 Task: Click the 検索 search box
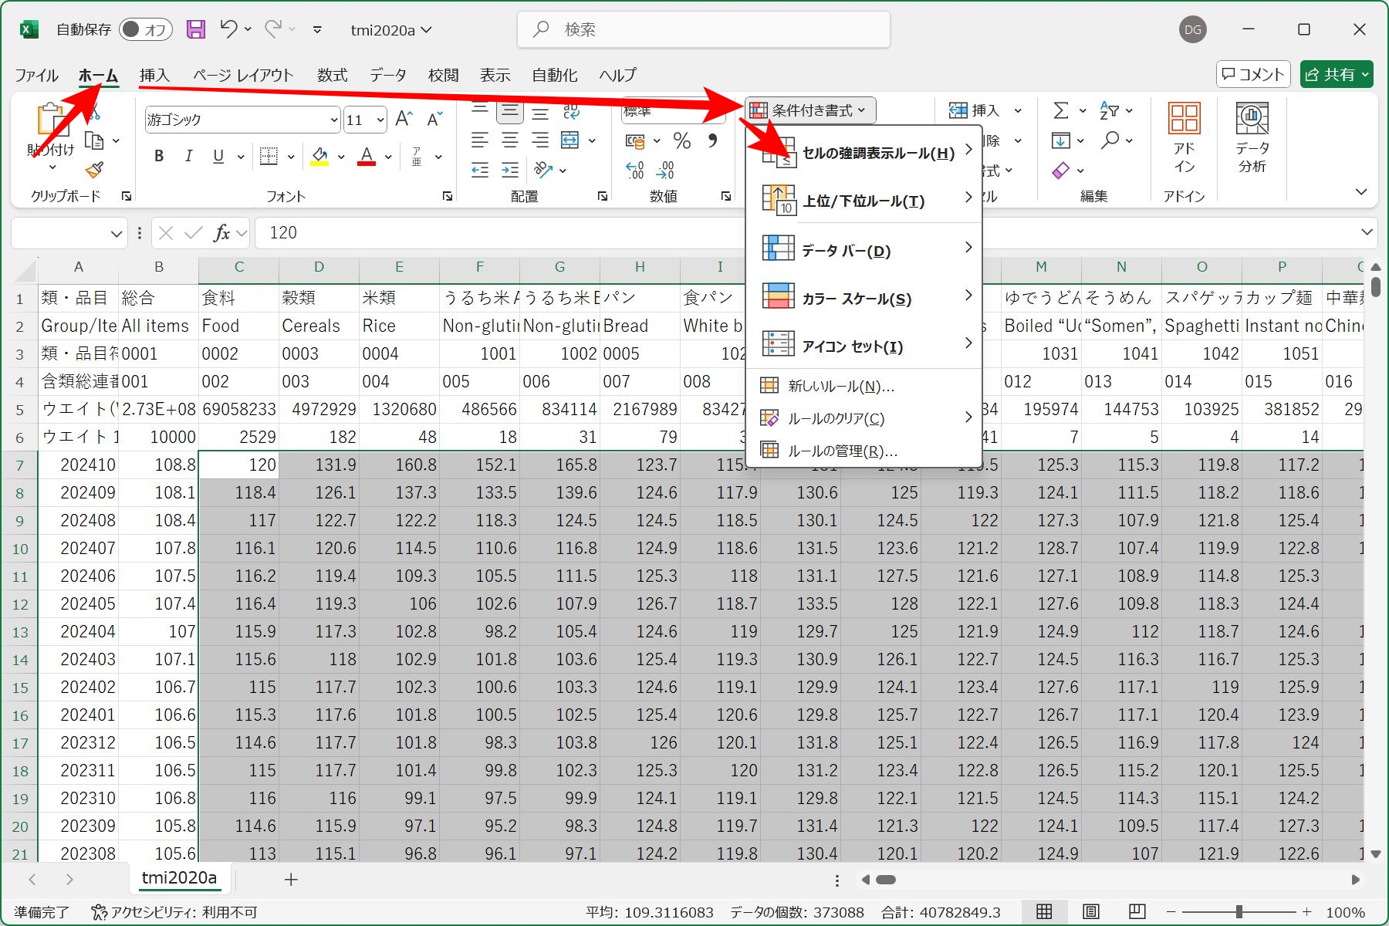704,29
